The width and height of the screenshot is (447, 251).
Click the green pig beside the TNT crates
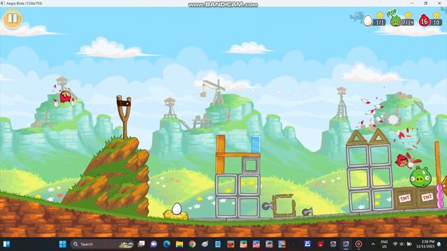[x=420, y=177]
